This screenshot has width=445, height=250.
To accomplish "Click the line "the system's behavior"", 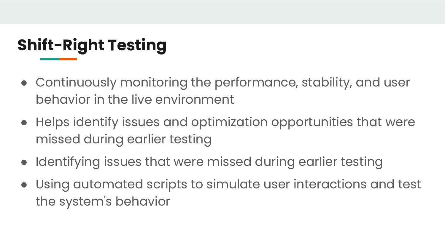I will (103, 201).
